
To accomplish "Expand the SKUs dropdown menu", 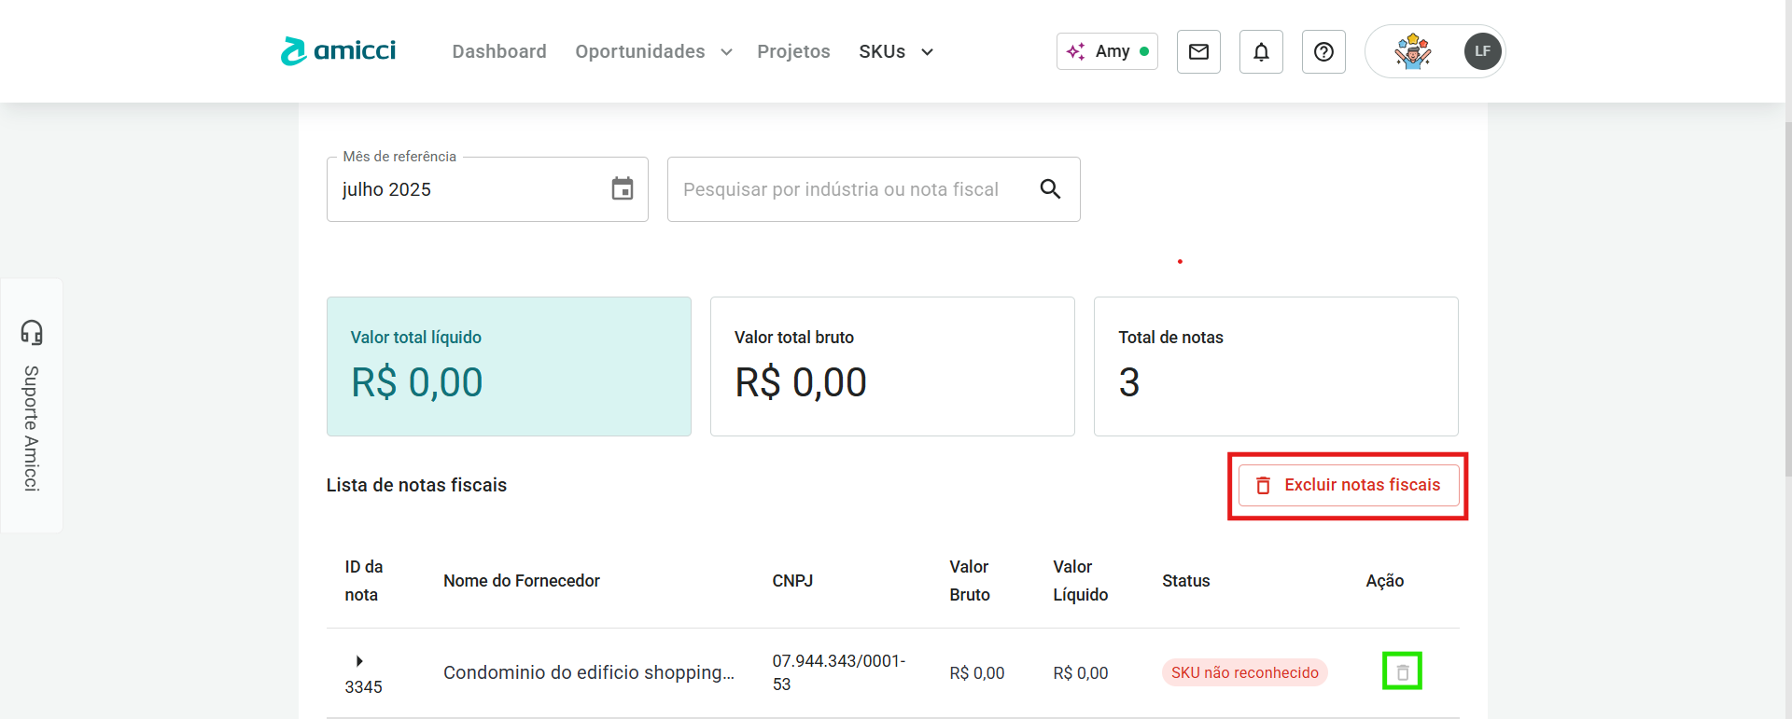I will click(x=896, y=52).
